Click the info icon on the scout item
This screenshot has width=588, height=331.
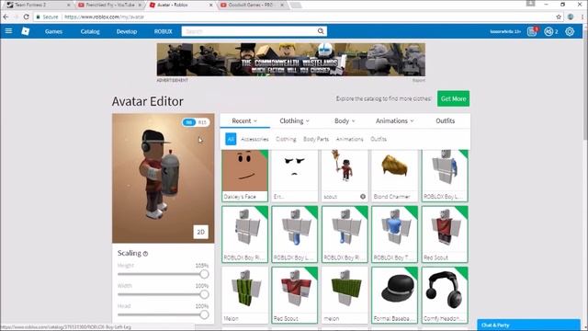coord(363,197)
